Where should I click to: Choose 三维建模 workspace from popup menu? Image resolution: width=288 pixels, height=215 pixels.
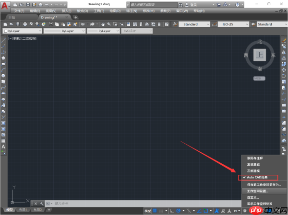[x=253, y=171]
